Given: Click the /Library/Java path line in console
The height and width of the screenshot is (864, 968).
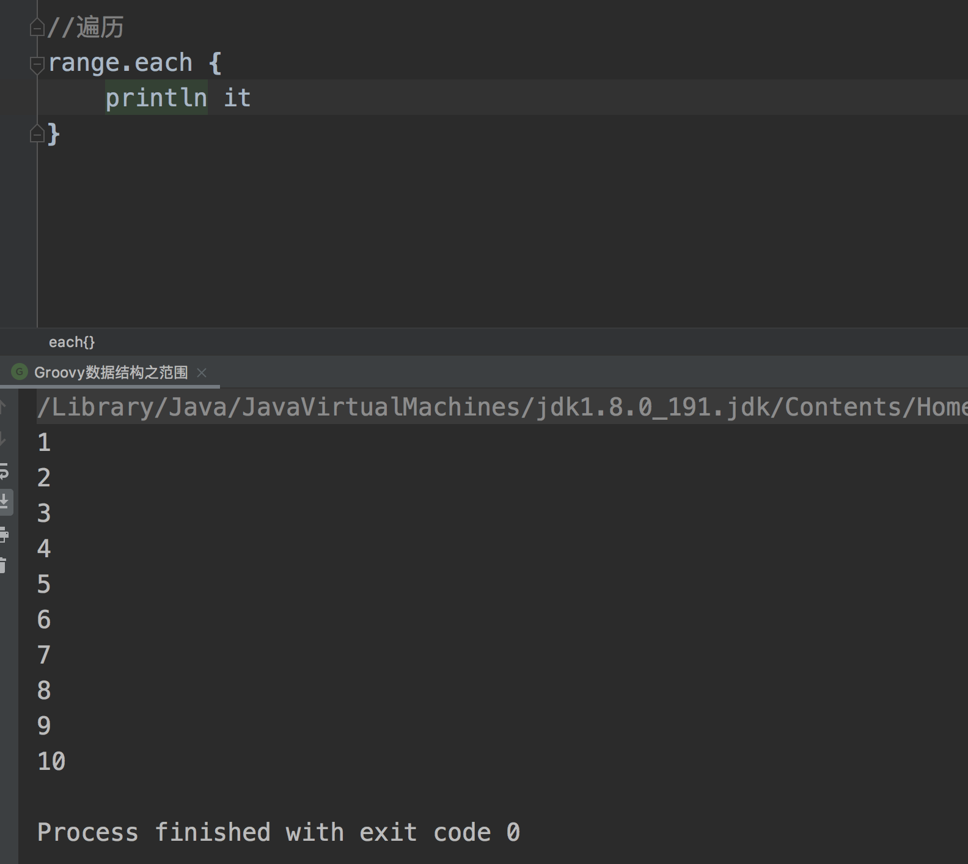Looking at the screenshot, I should [x=502, y=408].
